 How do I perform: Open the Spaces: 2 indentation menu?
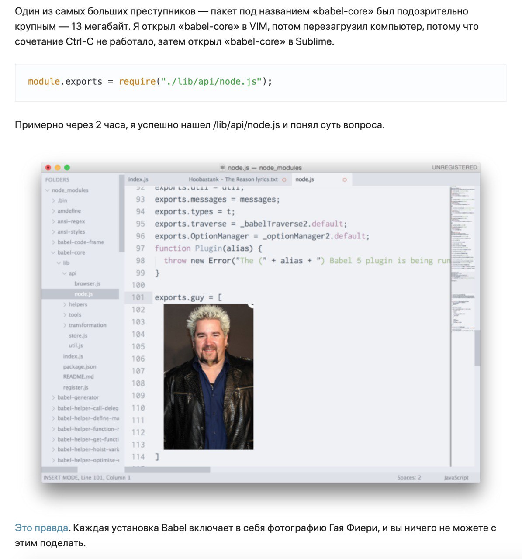[409, 478]
